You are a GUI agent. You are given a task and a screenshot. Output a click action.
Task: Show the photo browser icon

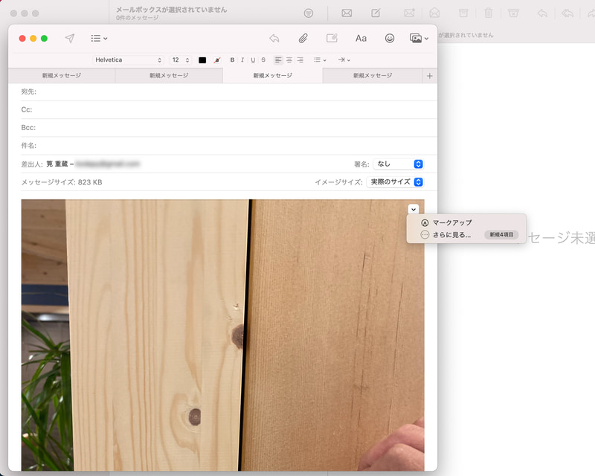[x=414, y=38]
